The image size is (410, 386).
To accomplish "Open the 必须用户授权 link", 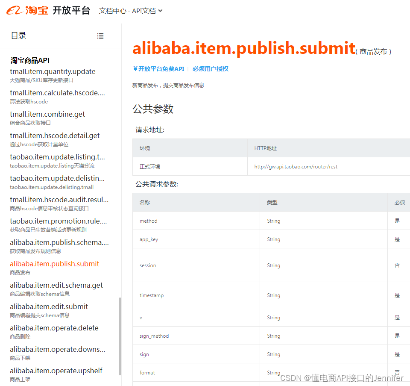I will 210,69.
